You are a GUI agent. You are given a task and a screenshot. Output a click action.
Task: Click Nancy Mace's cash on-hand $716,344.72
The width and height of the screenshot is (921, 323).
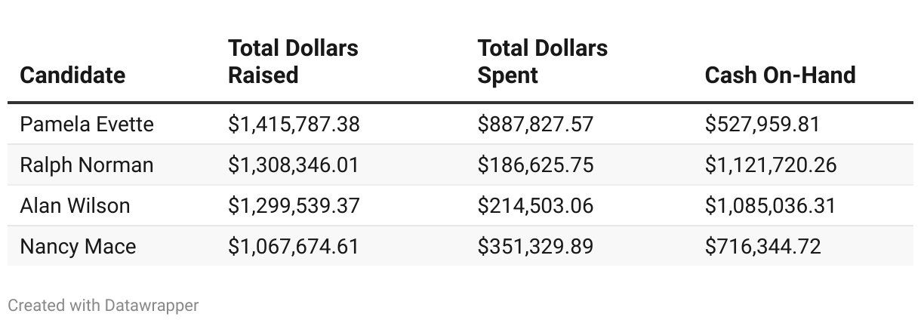click(762, 246)
